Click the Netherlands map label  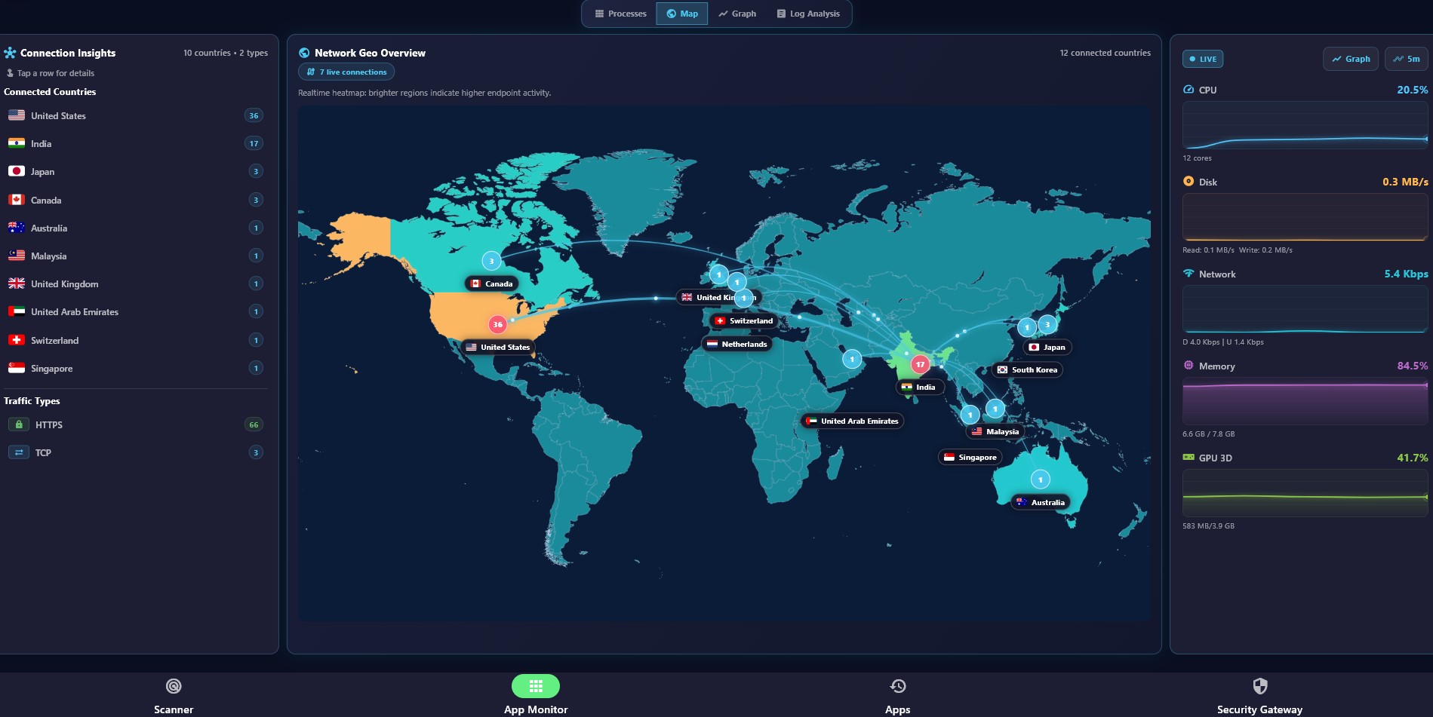(737, 344)
